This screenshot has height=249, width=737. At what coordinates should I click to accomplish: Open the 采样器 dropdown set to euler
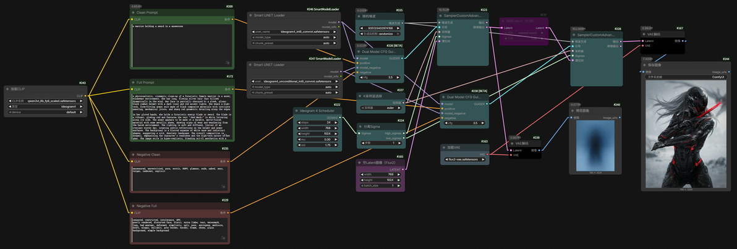point(380,108)
